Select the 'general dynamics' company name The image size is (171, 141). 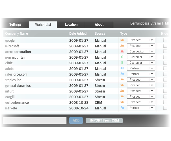[18, 86]
